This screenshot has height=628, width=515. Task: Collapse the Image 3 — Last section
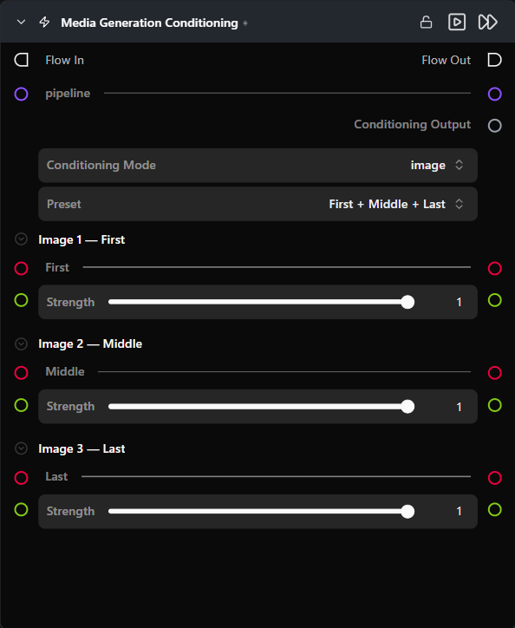pos(21,448)
